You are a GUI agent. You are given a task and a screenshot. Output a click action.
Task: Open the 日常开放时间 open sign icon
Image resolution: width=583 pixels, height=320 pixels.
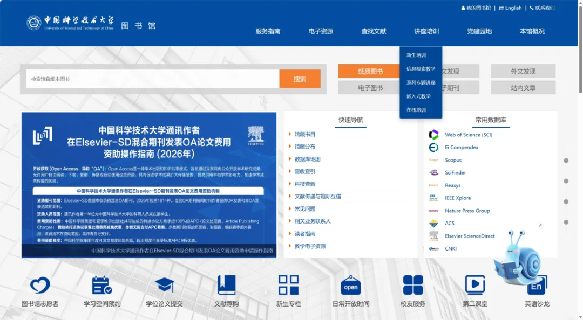point(351,285)
